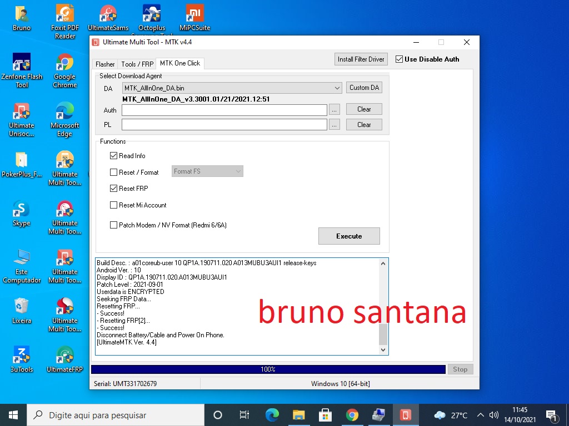The image size is (569, 426).
Task: Click the Execute button
Action: (x=349, y=236)
